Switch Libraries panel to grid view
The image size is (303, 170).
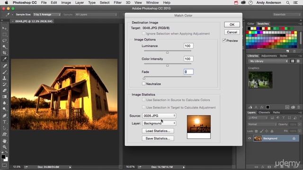pyautogui.click(x=293, y=61)
